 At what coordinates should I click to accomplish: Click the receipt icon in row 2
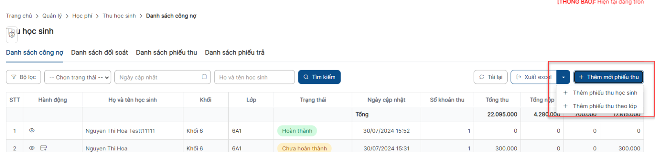point(43,148)
